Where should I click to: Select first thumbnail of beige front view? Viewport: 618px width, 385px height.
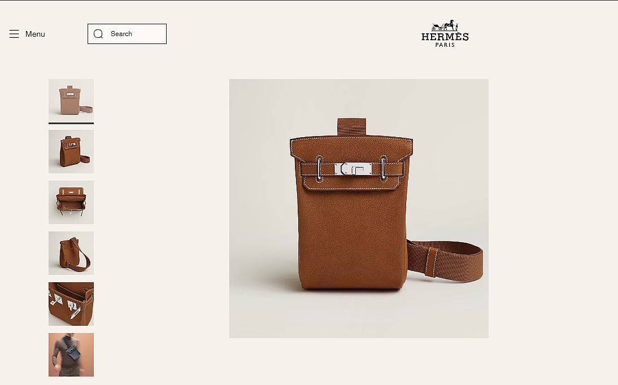click(71, 100)
